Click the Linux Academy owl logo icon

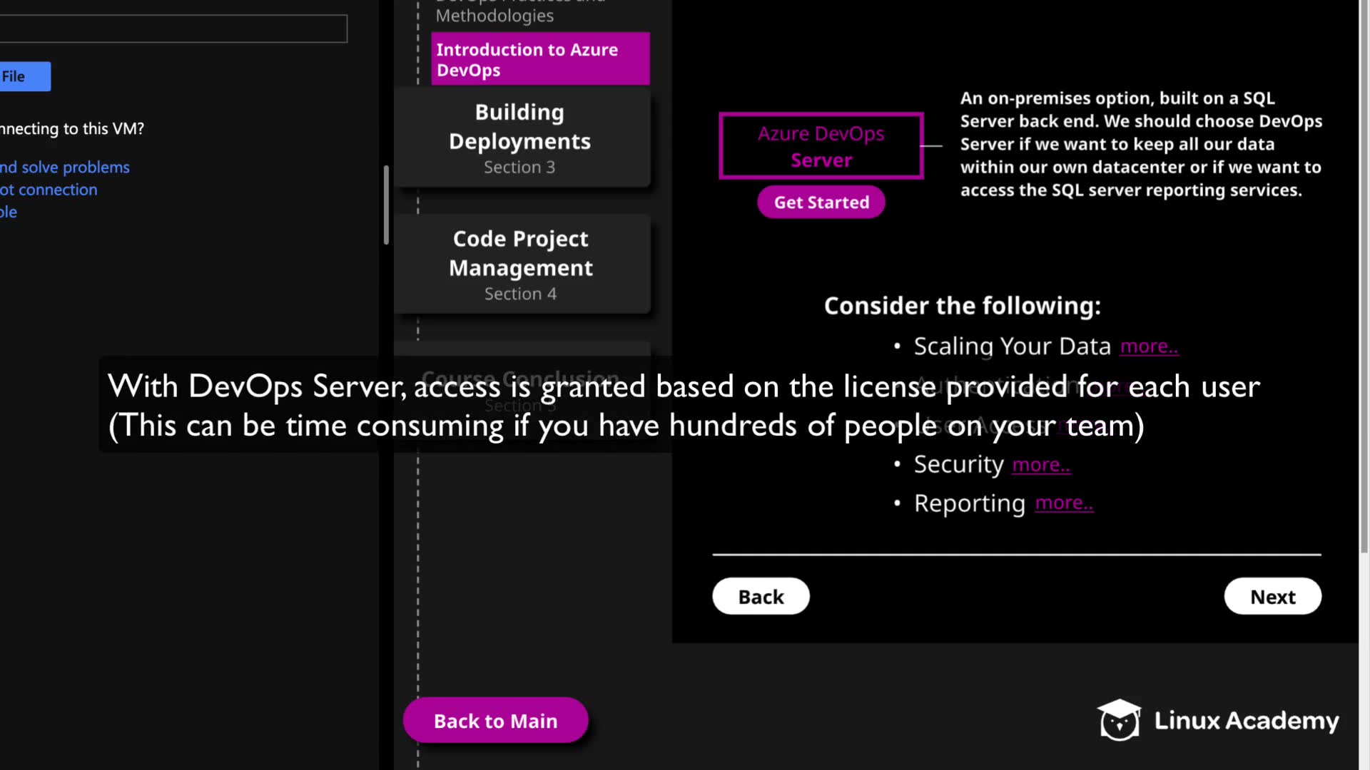click(1118, 720)
